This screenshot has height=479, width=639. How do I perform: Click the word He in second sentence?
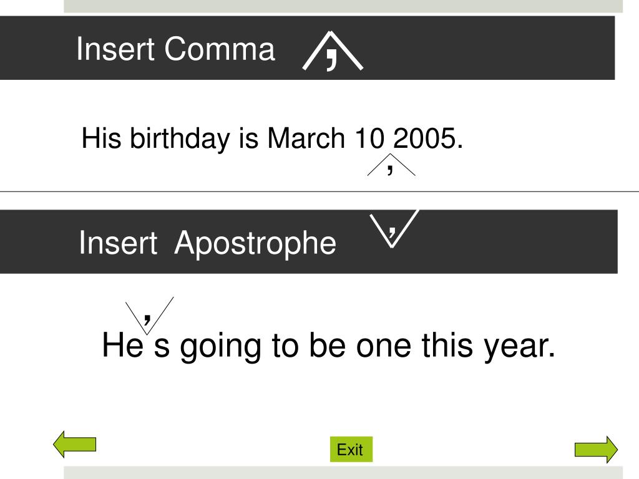coord(123,344)
